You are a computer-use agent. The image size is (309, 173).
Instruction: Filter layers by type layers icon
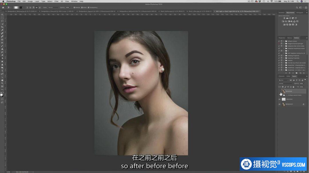[x=297, y=80]
